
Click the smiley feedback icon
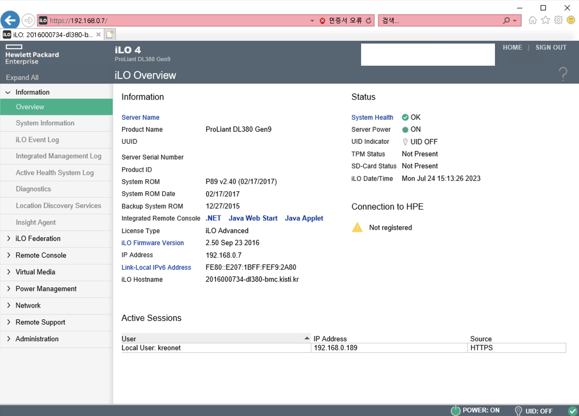(x=571, y=20)
